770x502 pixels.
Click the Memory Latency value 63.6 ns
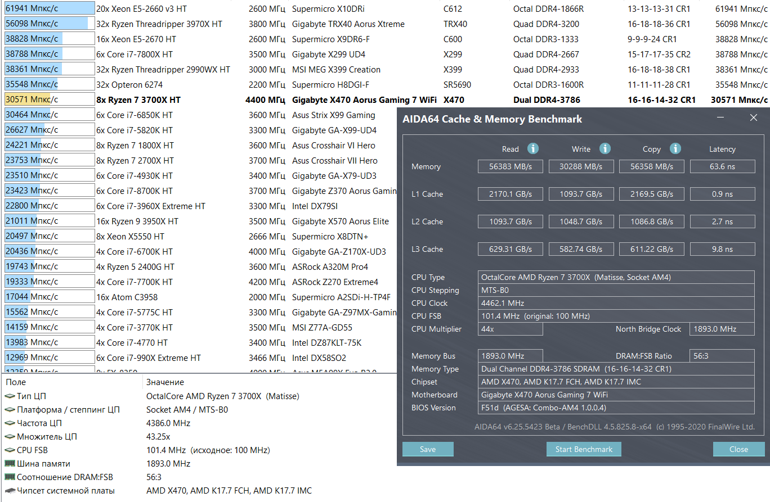click(722, 166)
